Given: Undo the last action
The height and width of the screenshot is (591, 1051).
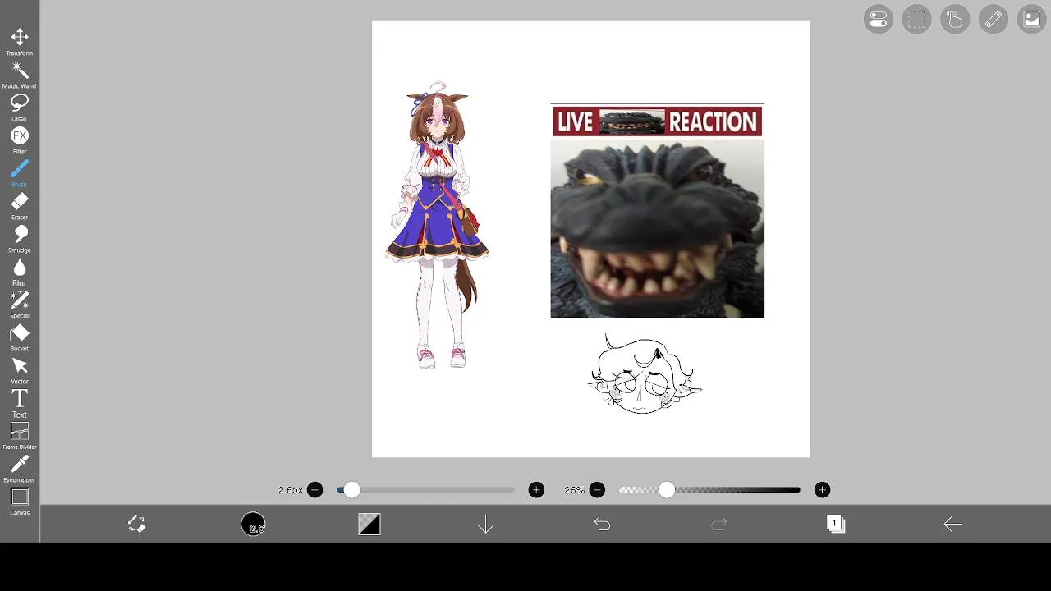Looking at the screenshot, I should (603, 524).
